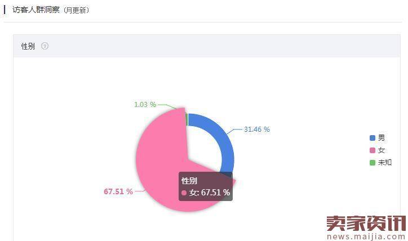Click the 1.03 % data label
408x241 pixels.
145,105
